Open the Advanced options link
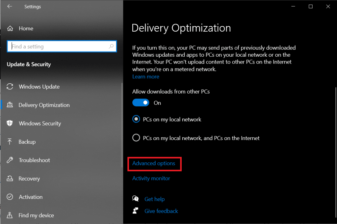The height and width of the screenshot is (224, 337). click(x=154, y=163)
